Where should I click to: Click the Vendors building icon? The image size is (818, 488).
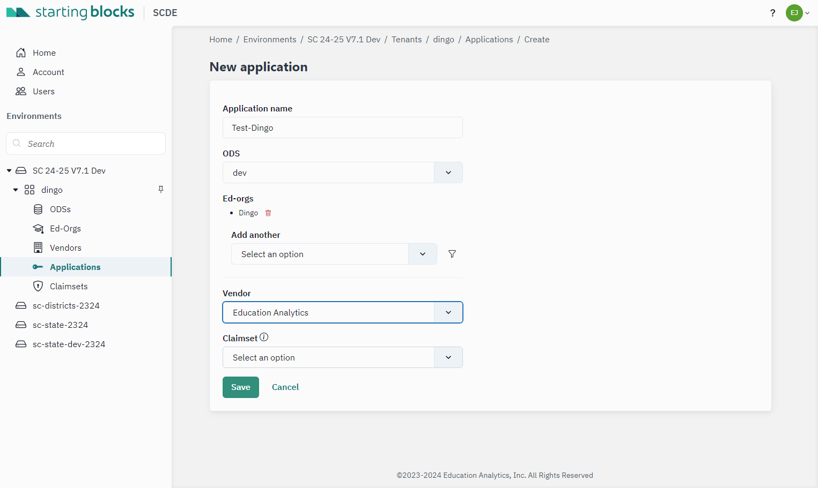click(38, 247)
